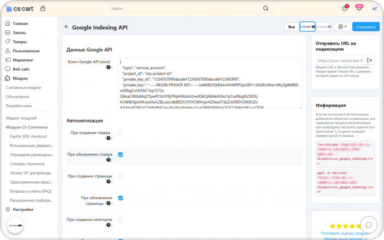This screenshot has height=240, width=384.
Task: Go back using the arrow beside title
Action: (66, 27)
